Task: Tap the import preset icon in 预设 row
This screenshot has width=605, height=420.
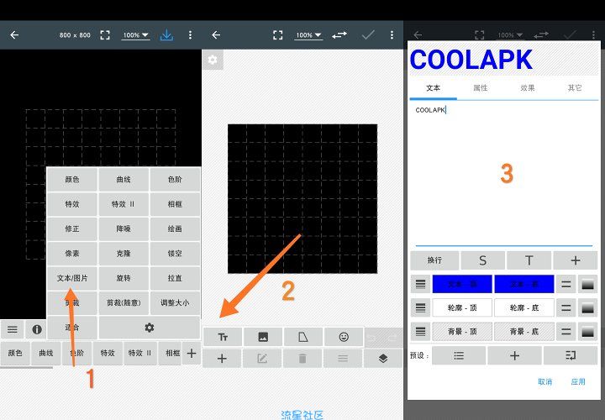Action: 571,355
